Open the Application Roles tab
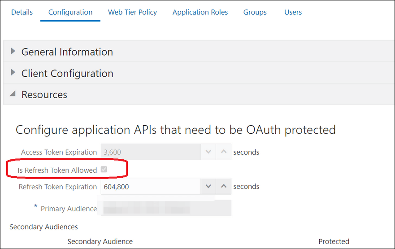 click(x=200, y=12)
